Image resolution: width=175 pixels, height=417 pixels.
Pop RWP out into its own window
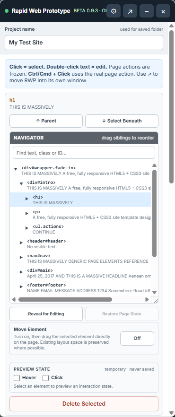tap(130, 11)
